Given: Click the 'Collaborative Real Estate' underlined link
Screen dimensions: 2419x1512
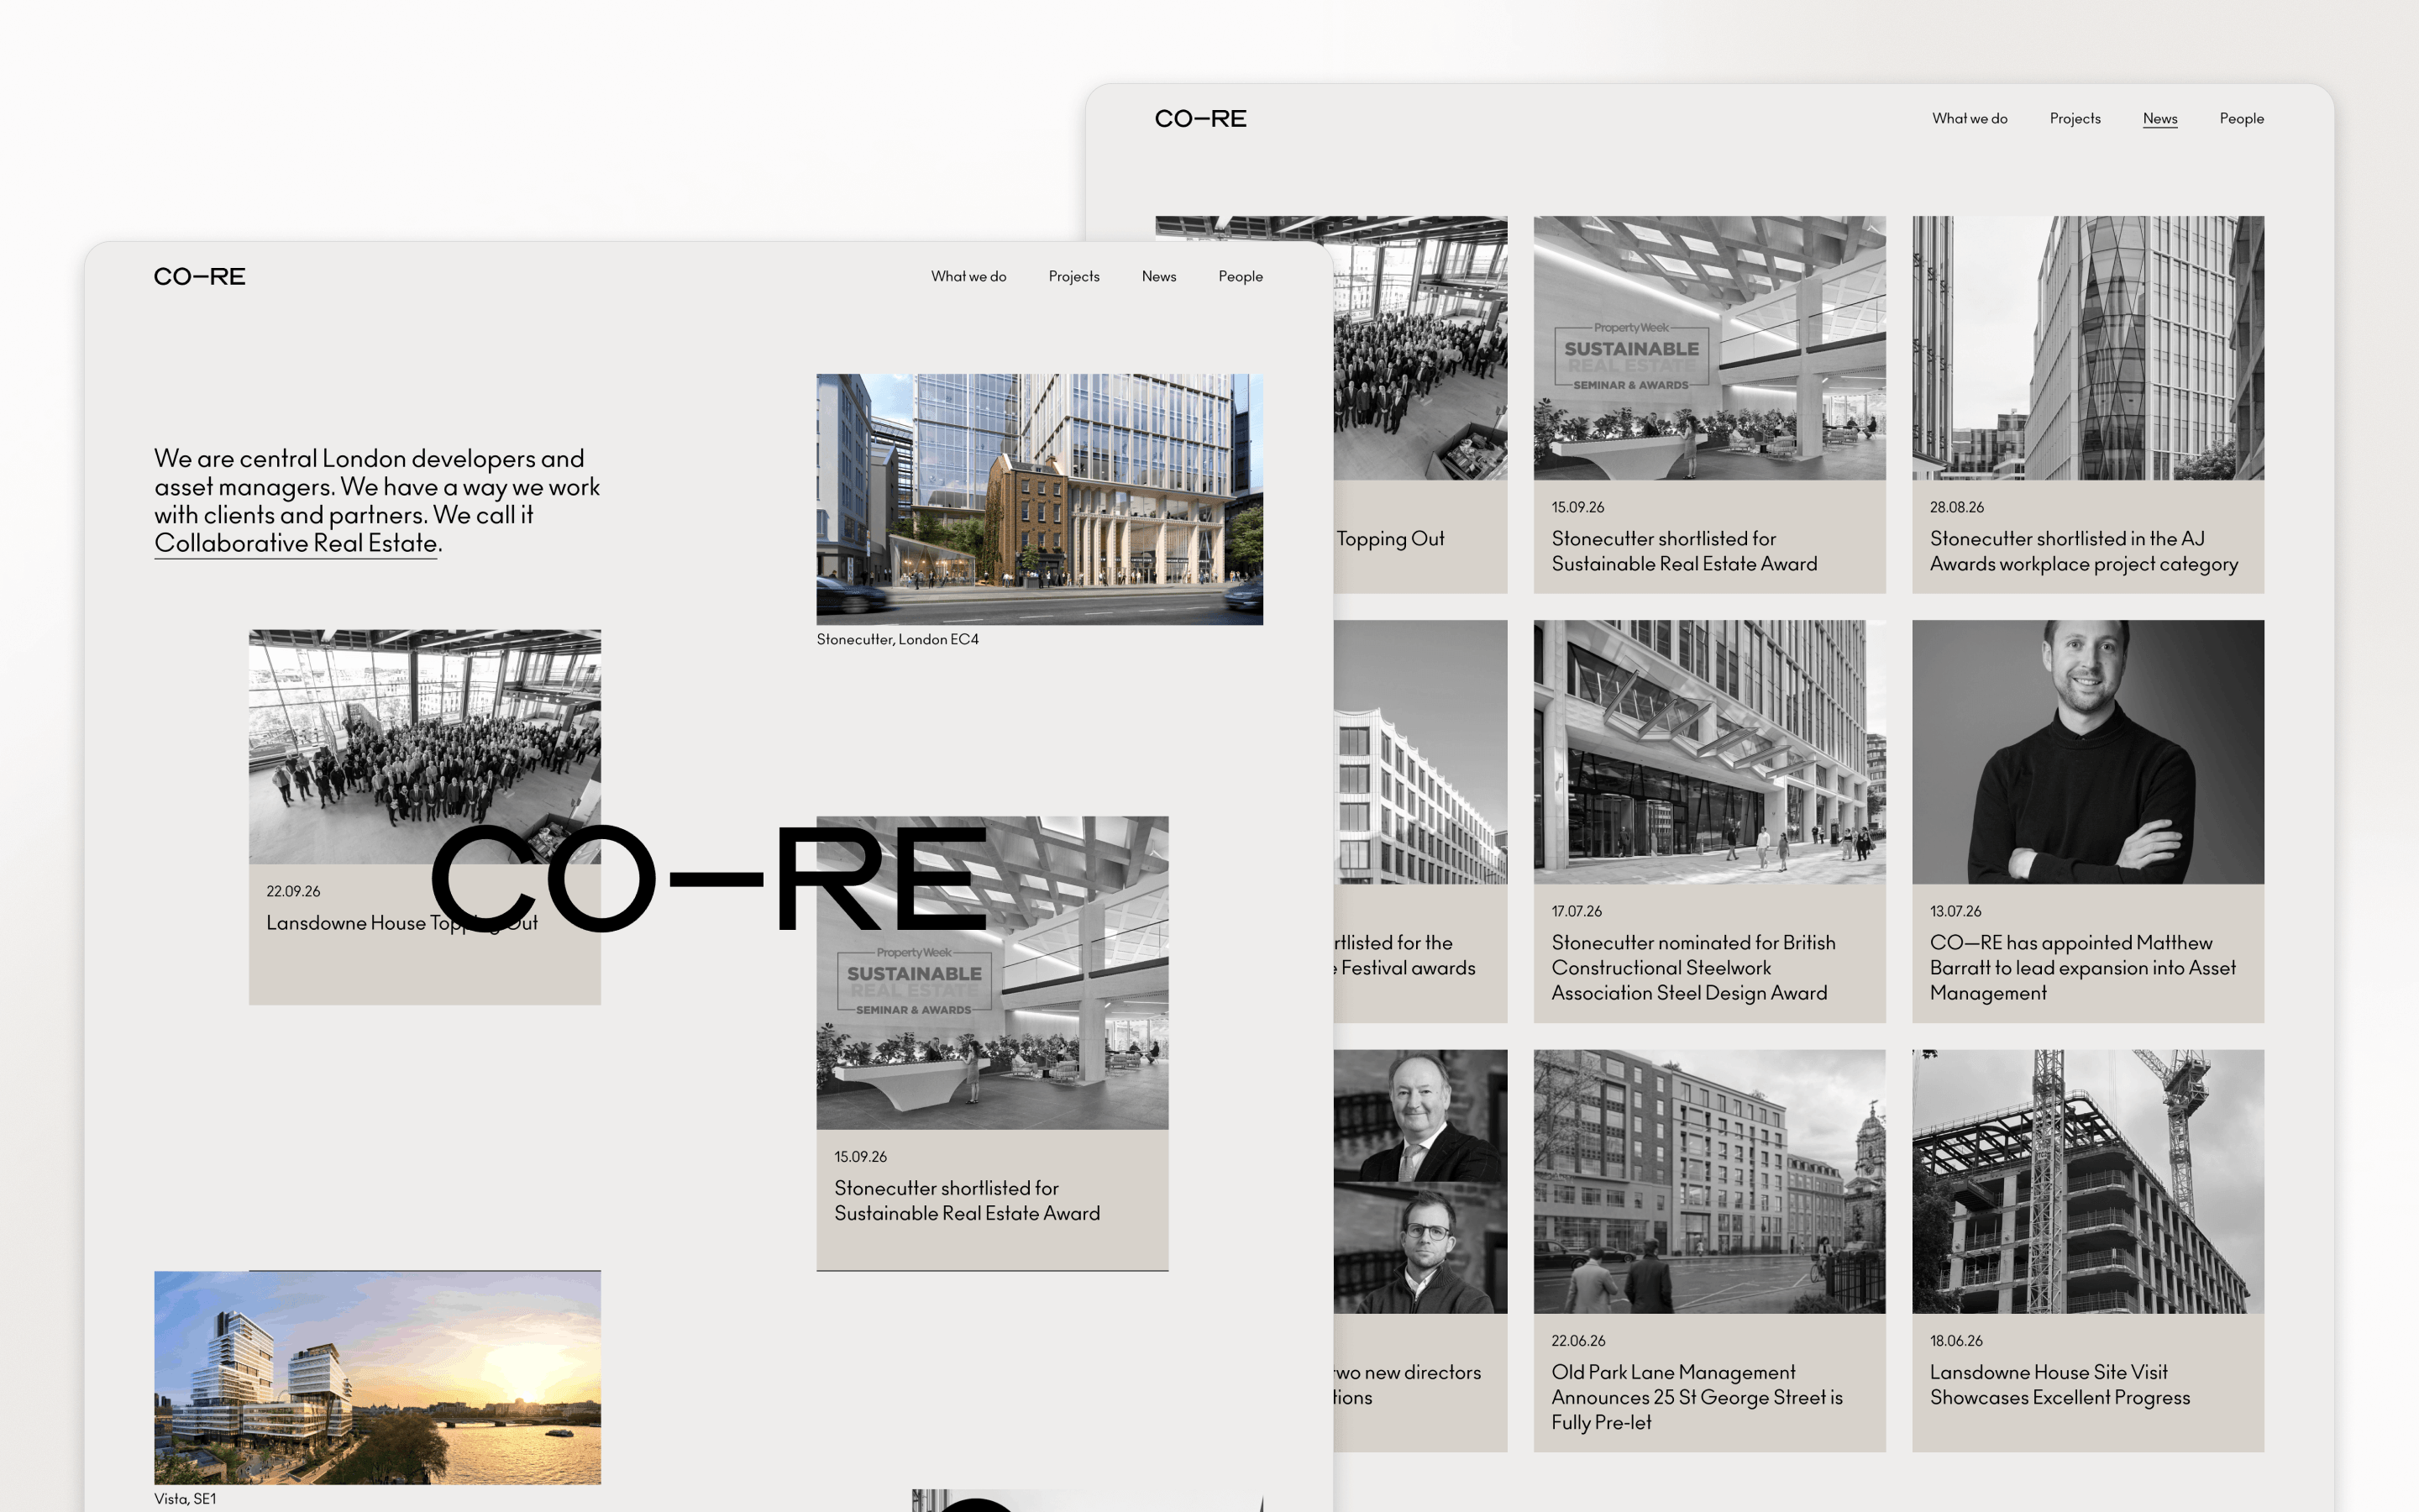Looking at the screenshot, I should click(296, 543).
